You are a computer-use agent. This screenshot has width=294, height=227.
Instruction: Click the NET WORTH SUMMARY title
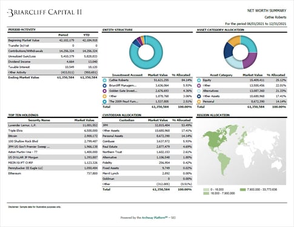point(267,11)
